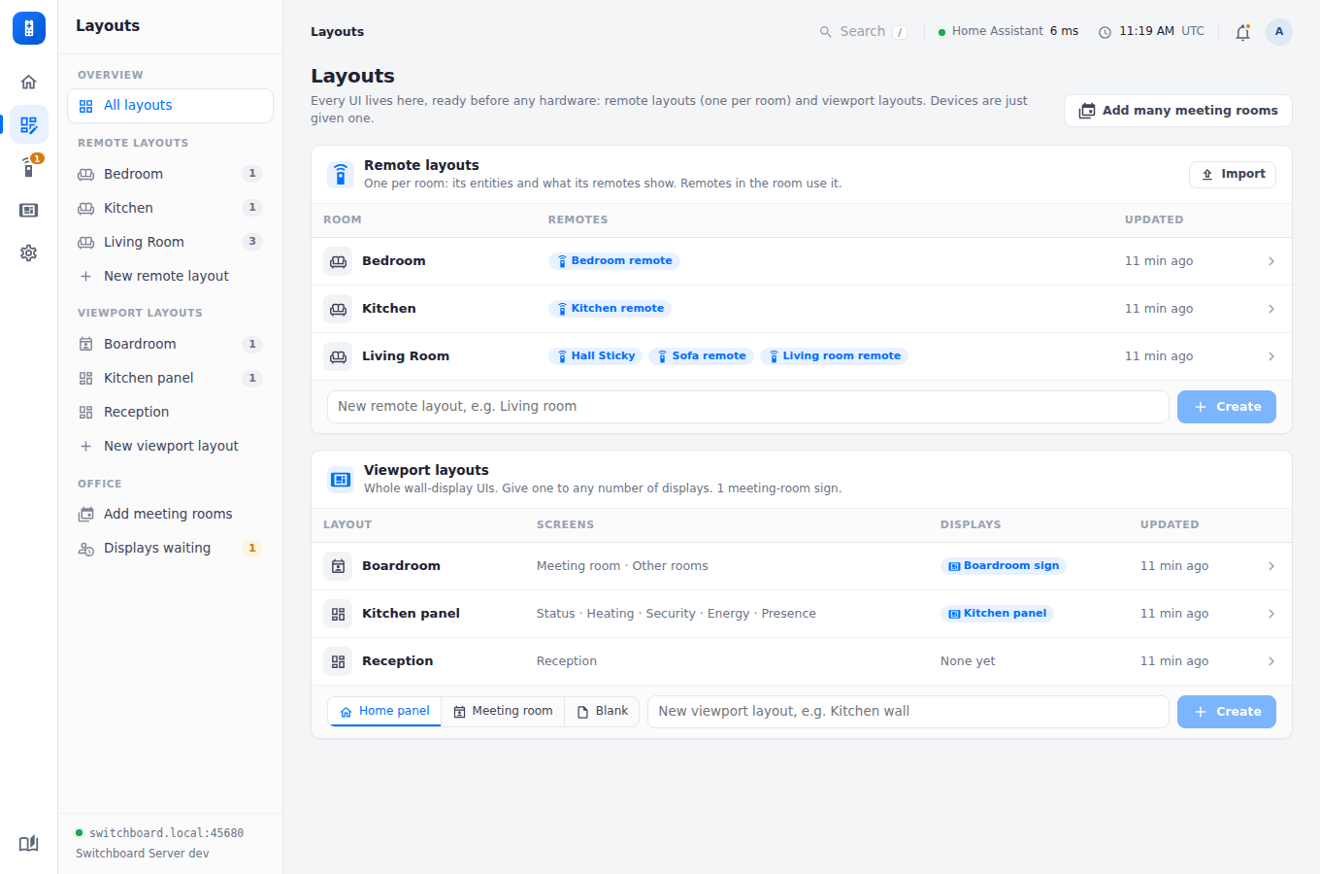Open the notifications bell
1320x874 pixels.
[x=1242, y=32]
